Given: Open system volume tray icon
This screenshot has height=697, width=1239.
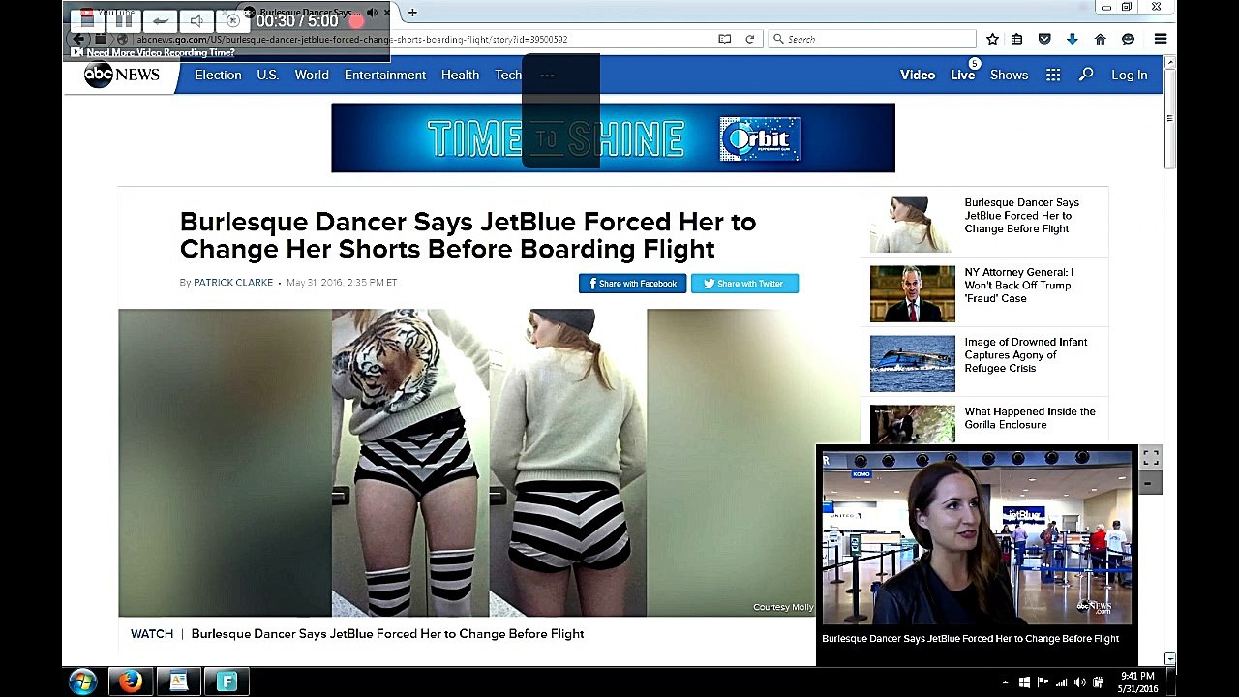Looking at the screenshot, I should point(1080,682).
